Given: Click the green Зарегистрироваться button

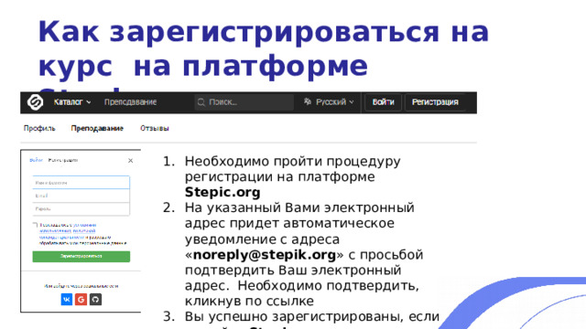Looking at the screenshot, I should click(x=81, y=256).
